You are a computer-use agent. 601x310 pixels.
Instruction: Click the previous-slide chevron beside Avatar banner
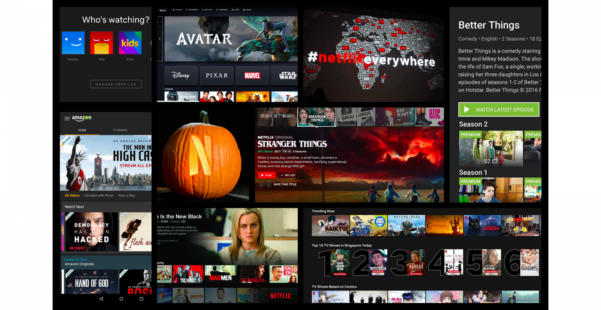click(160, 39)
